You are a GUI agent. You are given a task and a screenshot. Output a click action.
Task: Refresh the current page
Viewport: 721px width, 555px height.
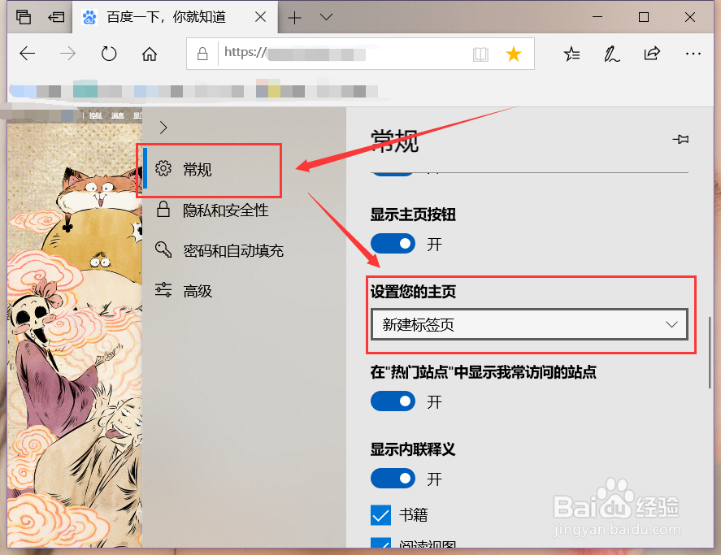point(109,54)
